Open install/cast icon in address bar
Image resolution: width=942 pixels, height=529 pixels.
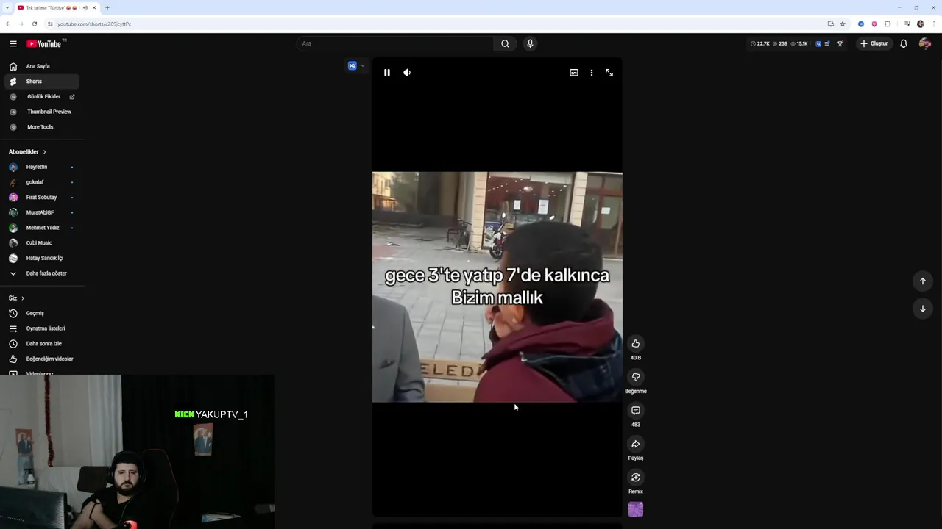click(x=831, y=24)
